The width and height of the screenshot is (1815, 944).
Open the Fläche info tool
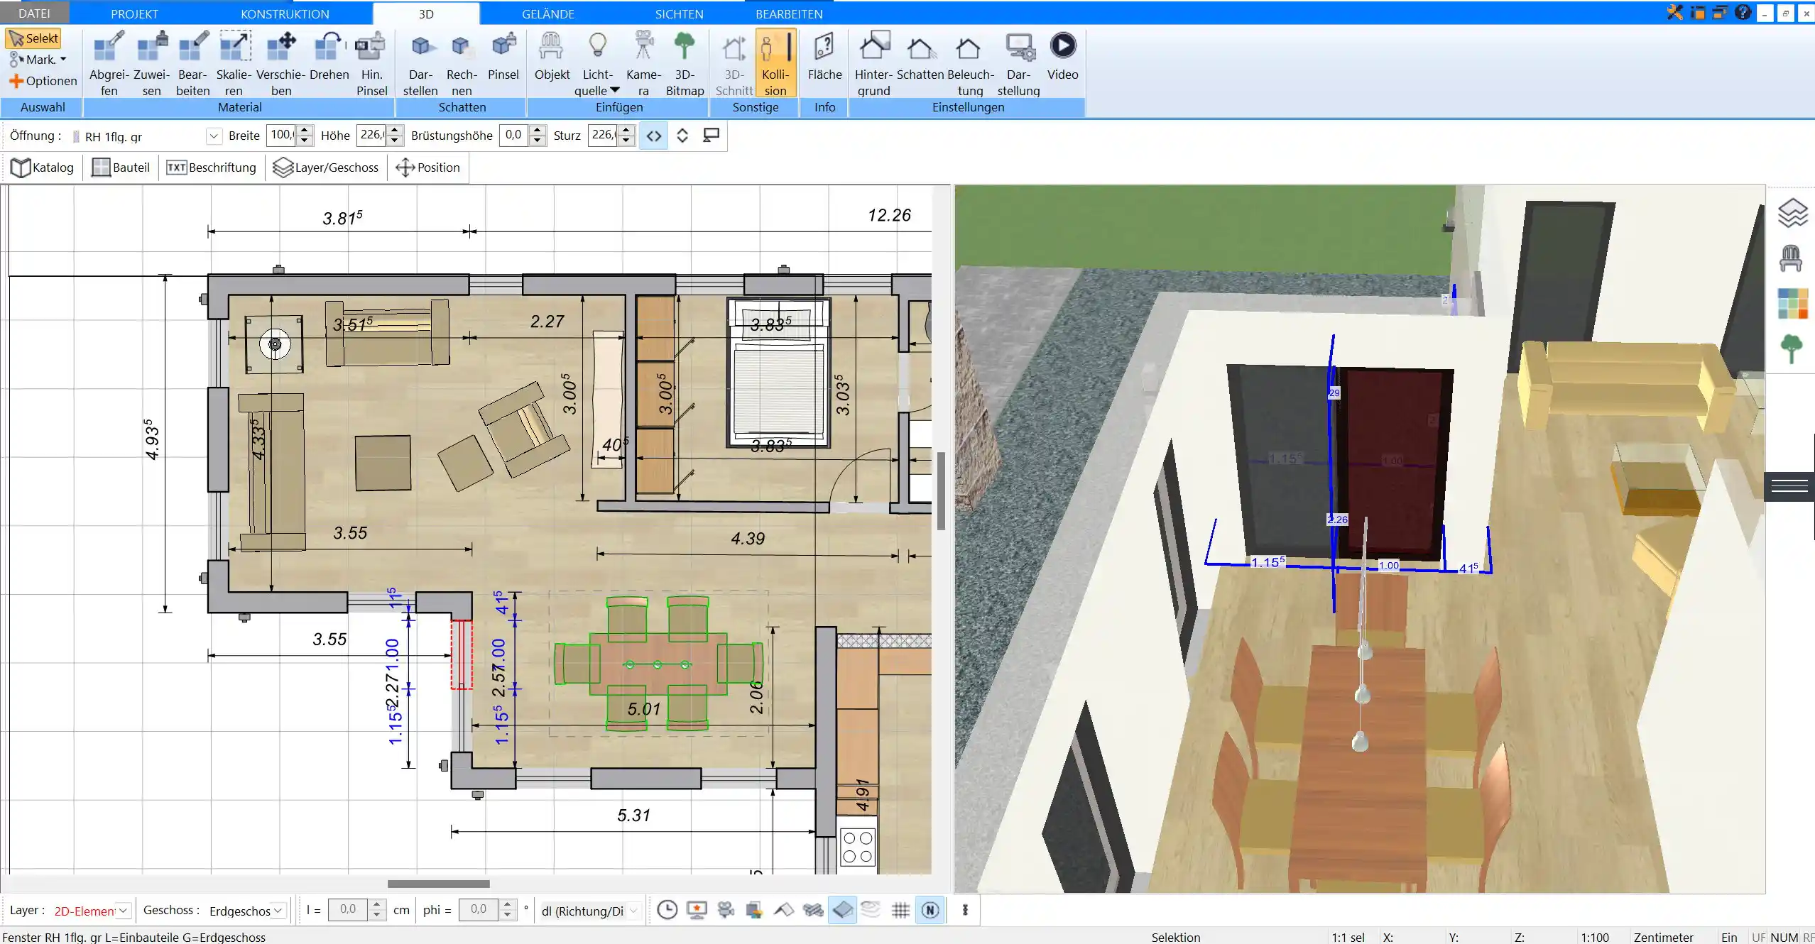[x=824, y=55]
